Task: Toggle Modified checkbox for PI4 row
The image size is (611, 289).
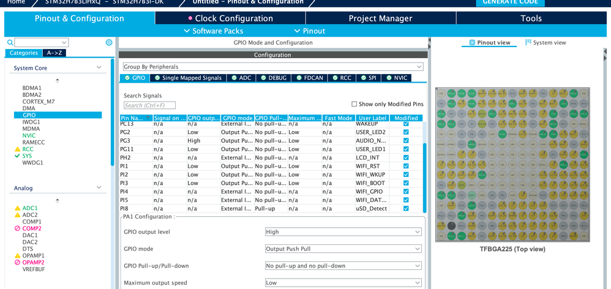Action: point(406,192)
